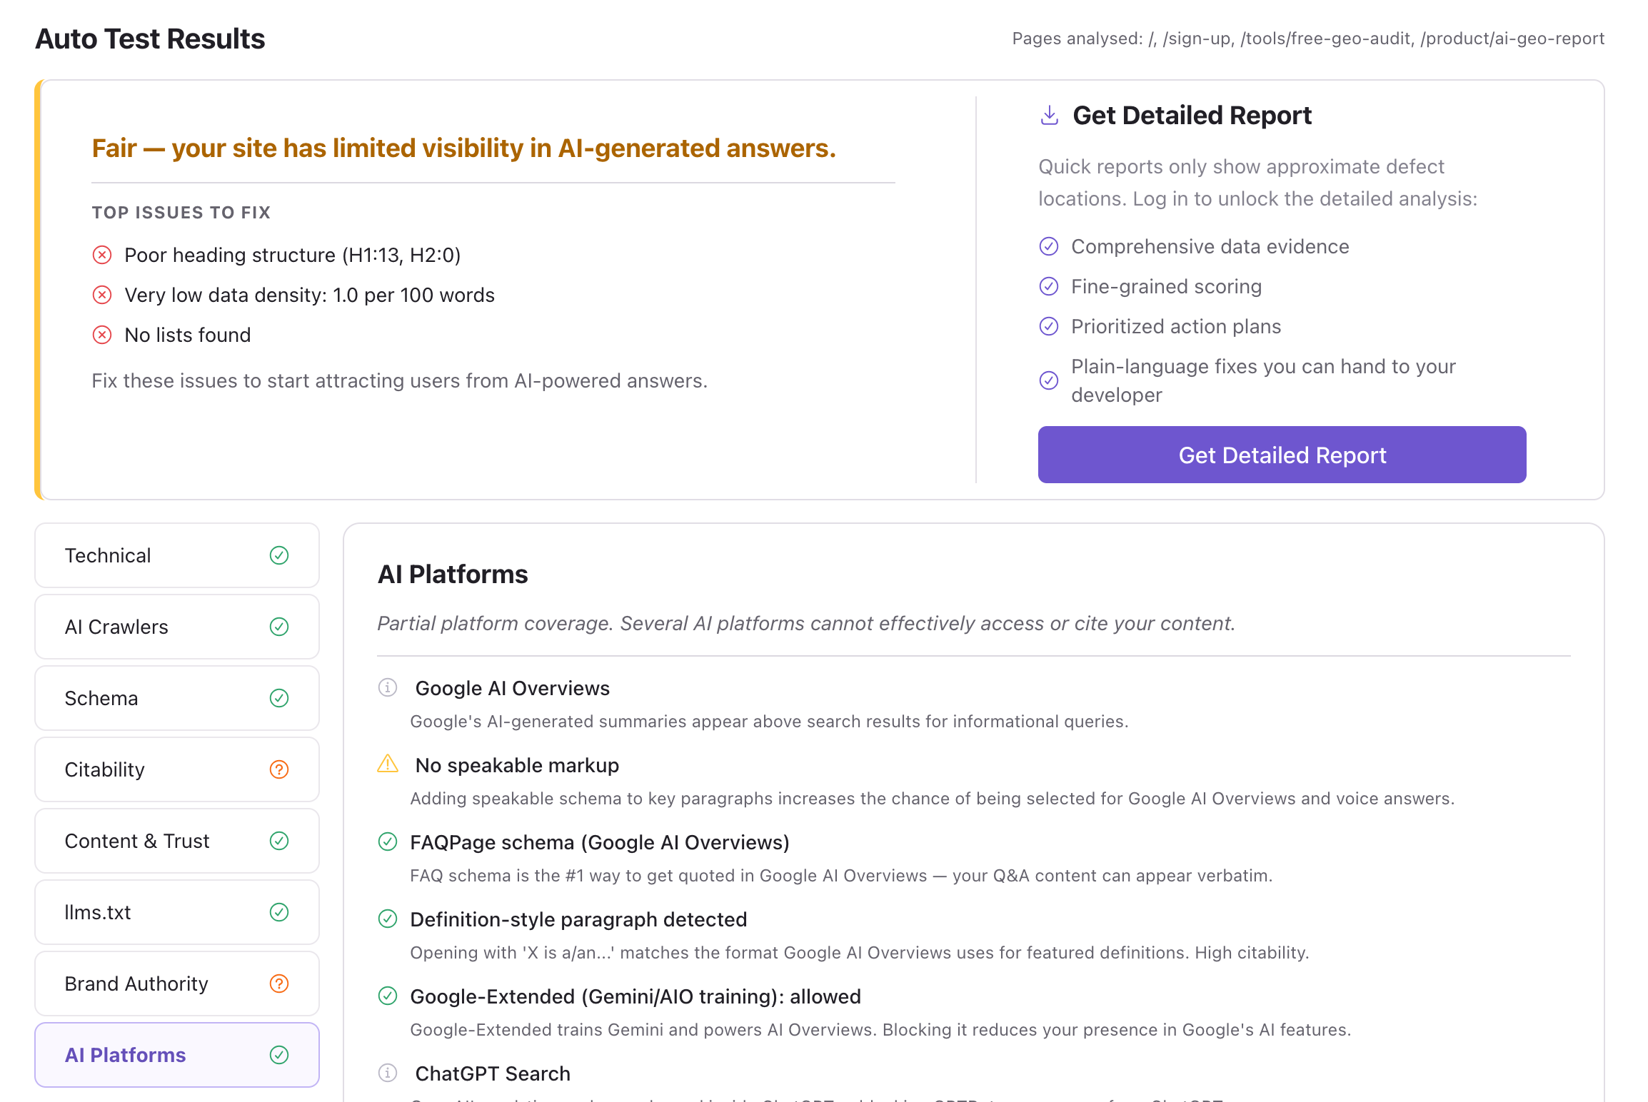Click the info icon next to Google AI Overviews
This screenshot has width=1648, height=1102.
pos(387,687)
